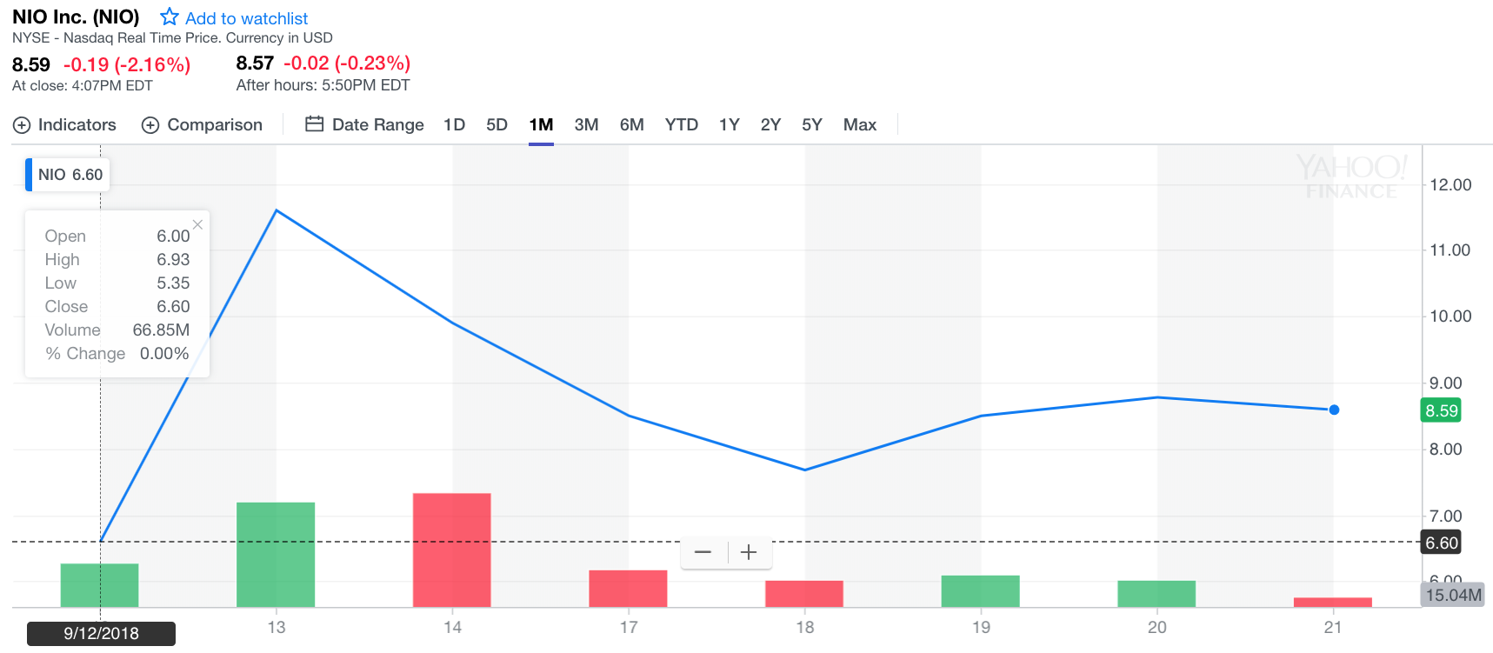Zoom out the chart with minus
The image size is (1493, 653).
[x=703, y=552]
